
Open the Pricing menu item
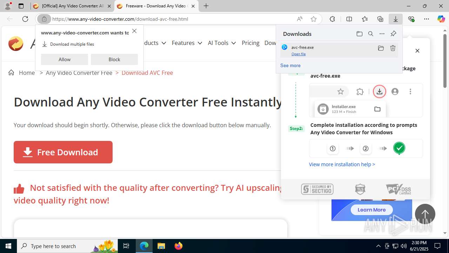(250, 43)
